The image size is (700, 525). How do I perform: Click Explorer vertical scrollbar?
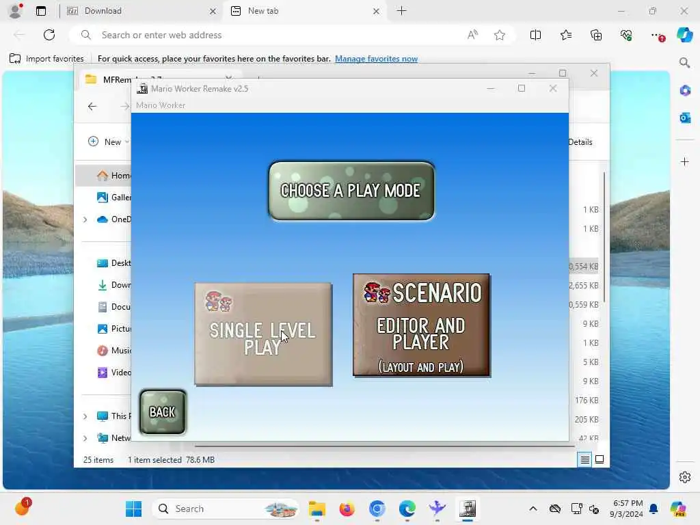[x=604, y=237]
